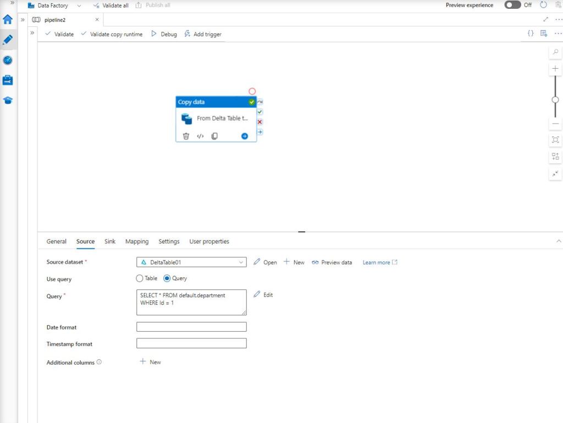Open the Monitor gauge icon in sidebar
Image resolution: width=563 pixels, height=423 pixels.
[8, 60]
